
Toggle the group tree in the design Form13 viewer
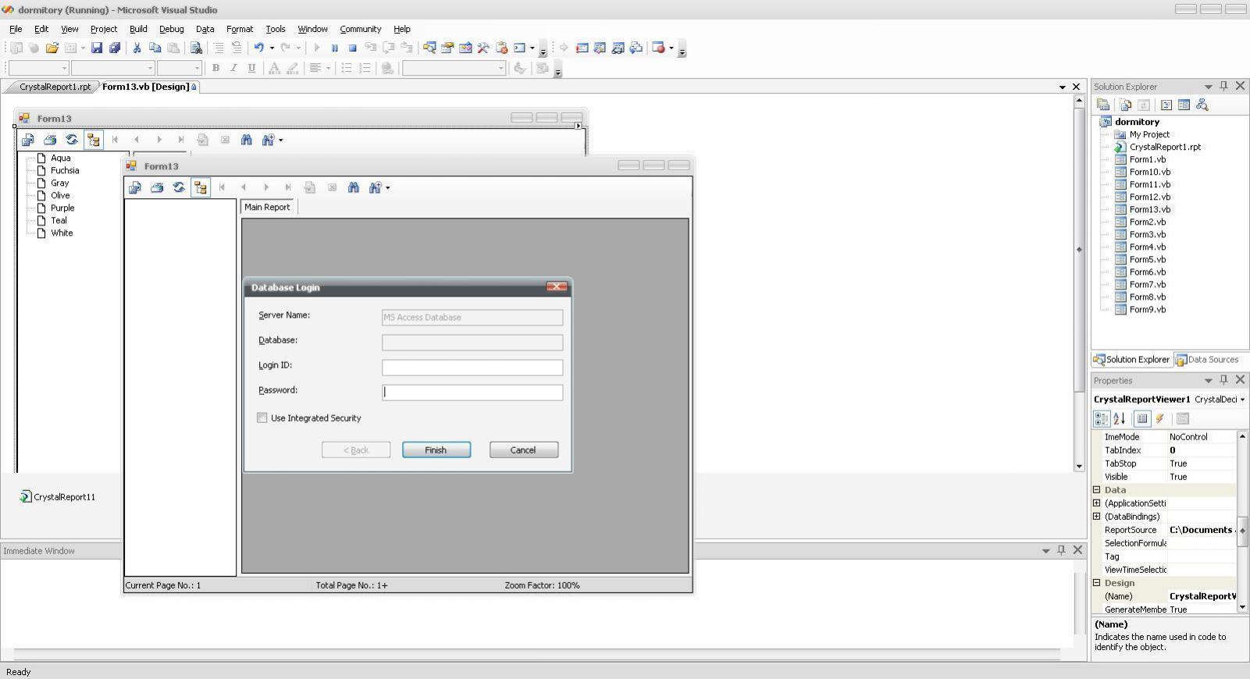coord(94,140)
